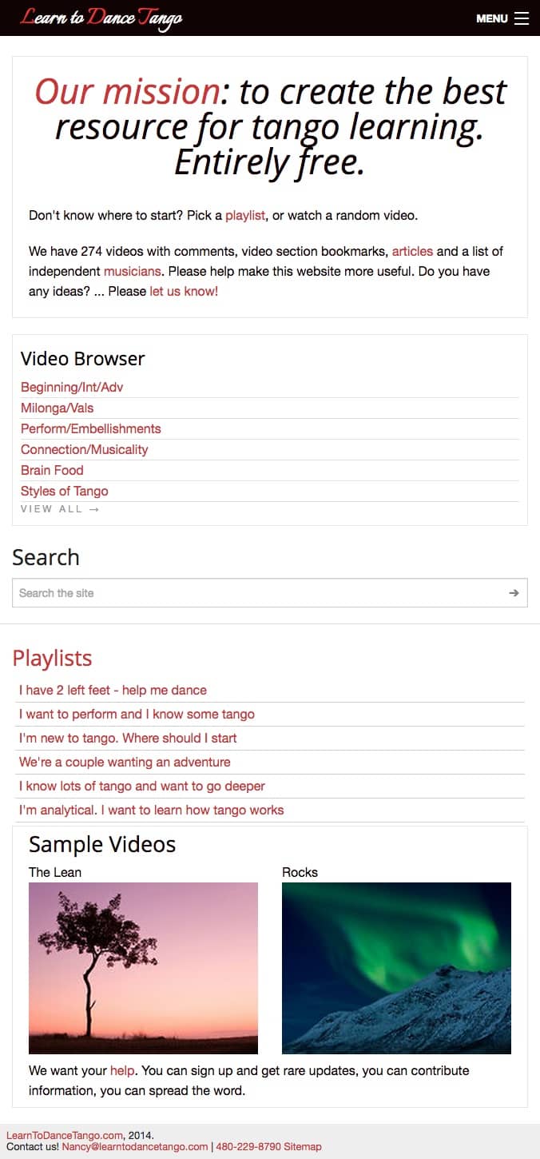The width and height of the screenshot is (540, 1159).
Task: Click the let us know! link
Action: (x=184, y=291)
